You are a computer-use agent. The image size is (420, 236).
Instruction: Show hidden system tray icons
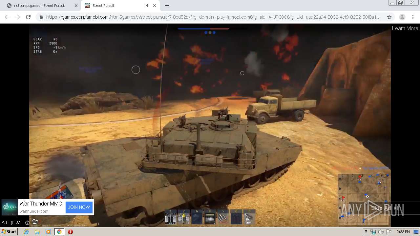tap(366, 232)
